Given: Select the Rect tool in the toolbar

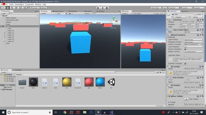Looking at the screenshot, I should click(21, 8).
